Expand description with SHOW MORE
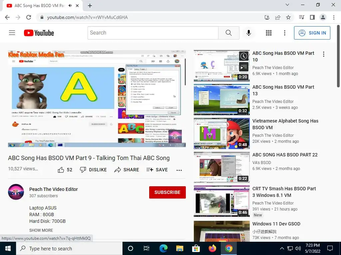Screen dimensions: 341x255 41,230
